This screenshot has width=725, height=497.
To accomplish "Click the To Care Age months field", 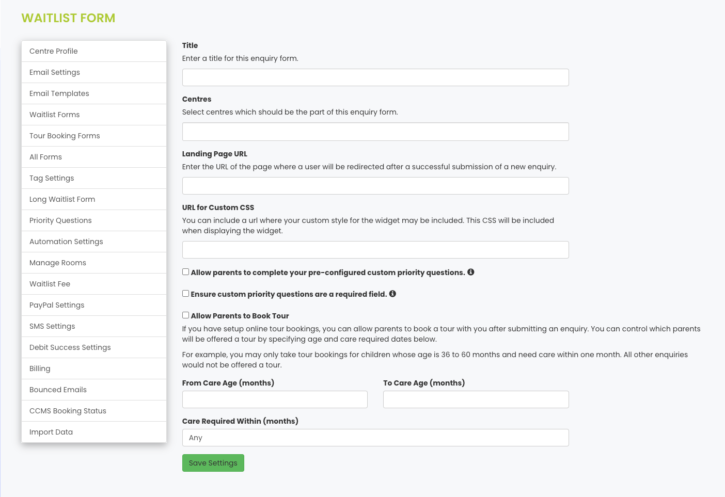I will [476, 399].
